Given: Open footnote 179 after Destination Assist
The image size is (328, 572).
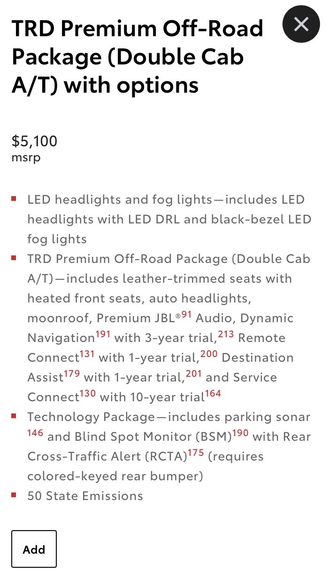Looking at the screenshot, I should coord(72,374).
